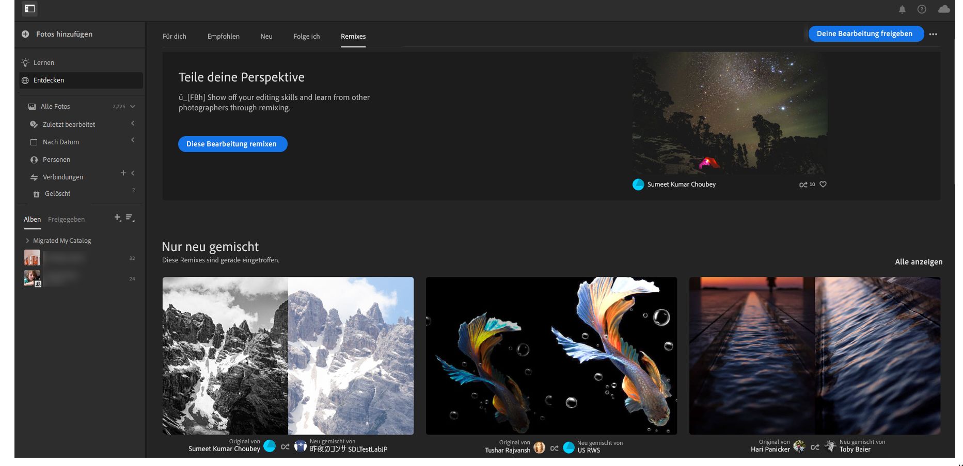Click the US RWS avatar under the fish remix

pos(569,447)
